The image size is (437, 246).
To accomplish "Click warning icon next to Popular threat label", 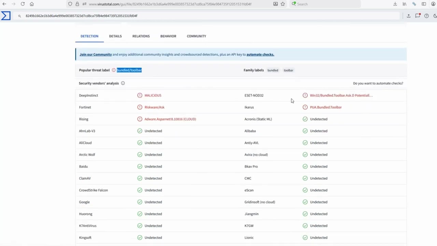I will click(x=114, y=70).
